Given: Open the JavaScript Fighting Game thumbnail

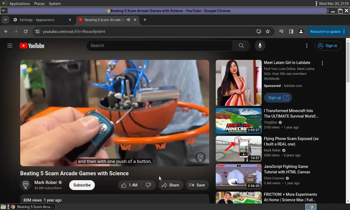Looking at the screenshot, I should pos(239,177).
